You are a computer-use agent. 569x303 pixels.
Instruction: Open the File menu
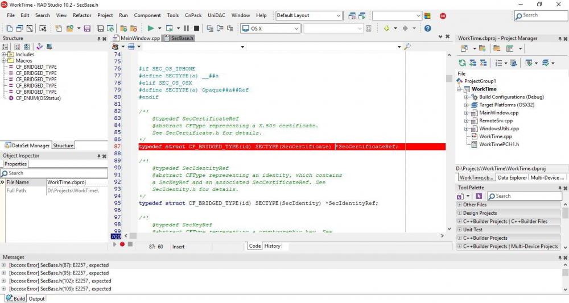click(11, 15)
